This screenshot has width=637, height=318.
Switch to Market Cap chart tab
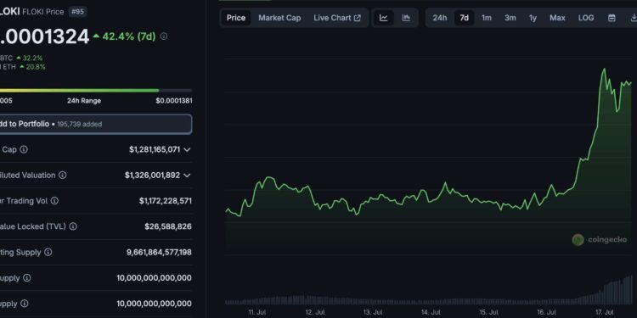pyautogui.click(x=279, y=18)
